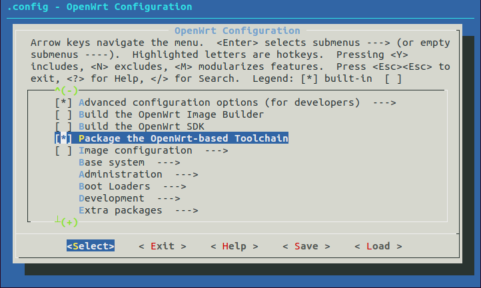Screen dimensions: 481x288
Task: Enable Build the OpenWrt SDK checkbox
Action: pos(63,126)
